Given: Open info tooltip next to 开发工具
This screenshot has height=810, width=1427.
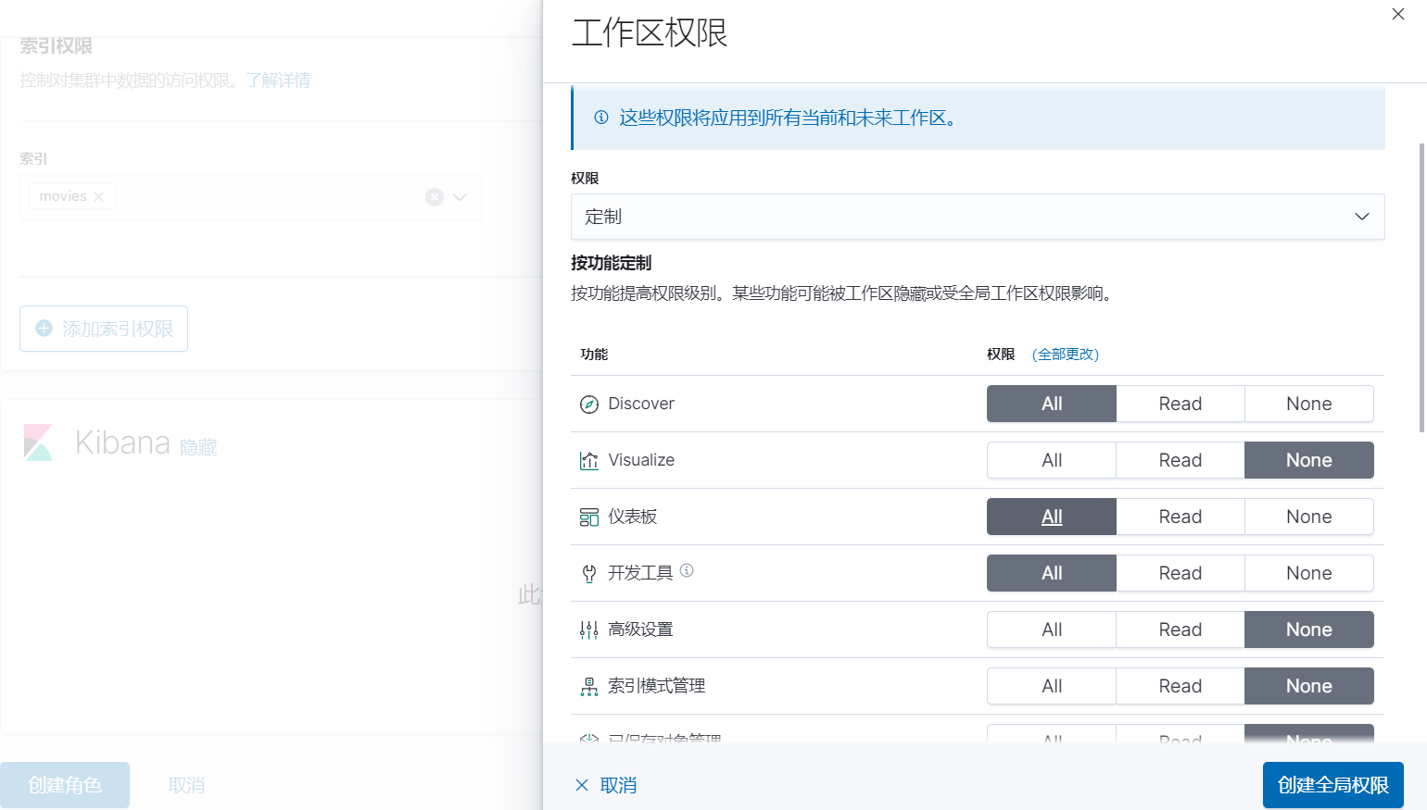Looking at the screenshot, I should [x=687, y=570].
